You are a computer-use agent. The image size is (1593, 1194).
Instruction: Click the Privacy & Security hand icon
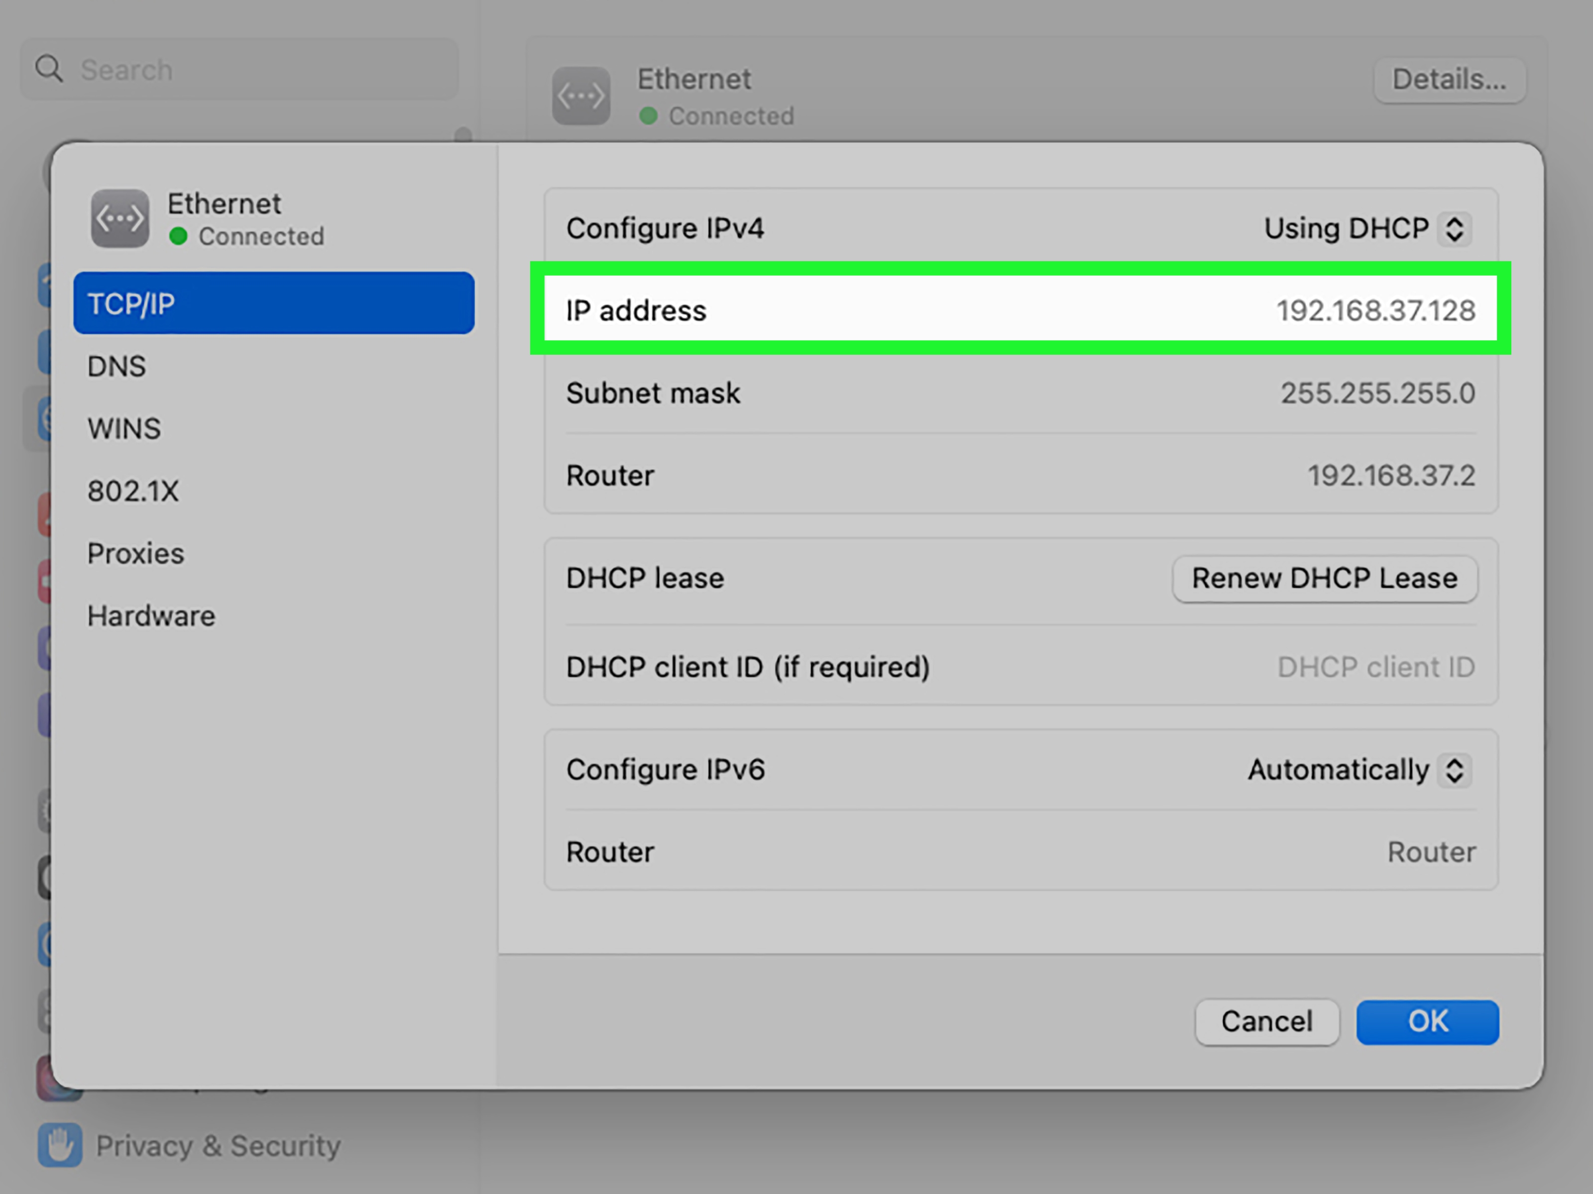click(x=60, y=1144)
